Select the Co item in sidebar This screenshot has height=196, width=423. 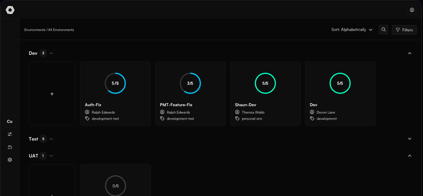10,121
